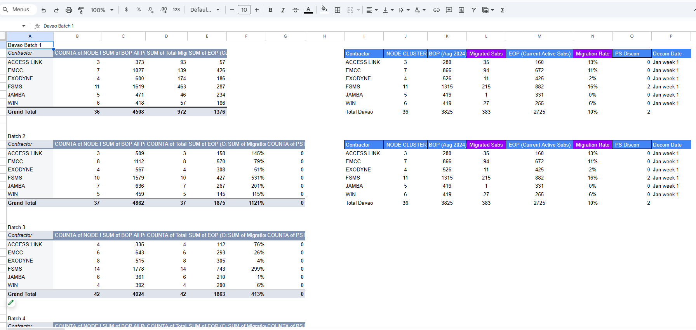Undo the last action
696x330 pixels.
pos(44,10)
